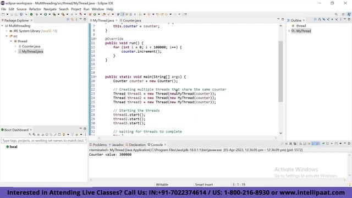Close the Console tab
Image resolution: width=352 pixels, height=198 pixels.
(x=165, y=145)
